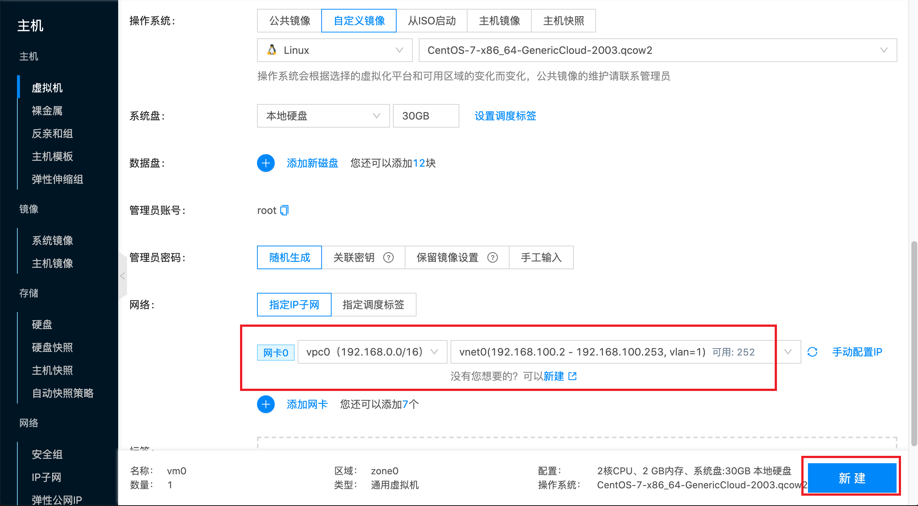Image resolution: width=918 pixels, height=506 pixels.
Task: Copy the root account name using copy icon
Action: (284, 210)
